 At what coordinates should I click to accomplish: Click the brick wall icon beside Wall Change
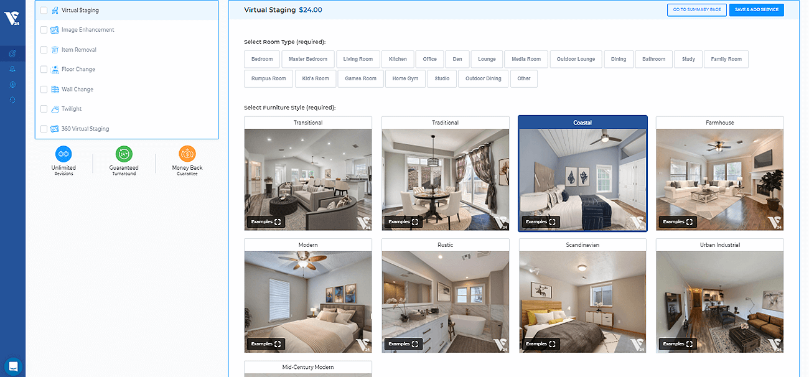[55, 89]
